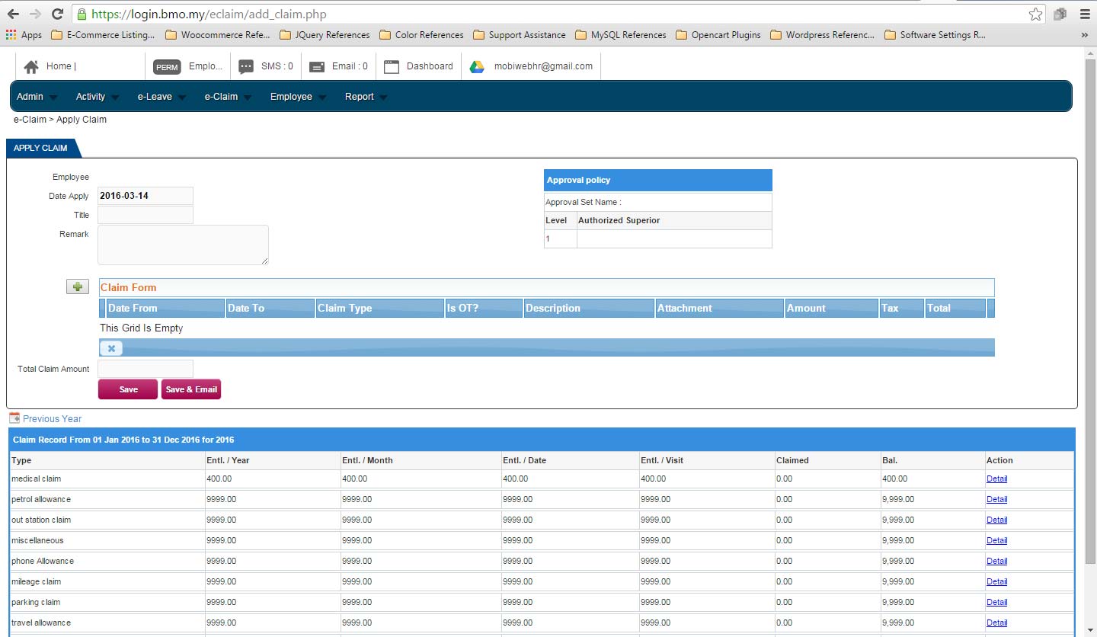Viewport: 1097px width, 637px height.
Task: Click the Date Apply field
Action: pos(146,196)
